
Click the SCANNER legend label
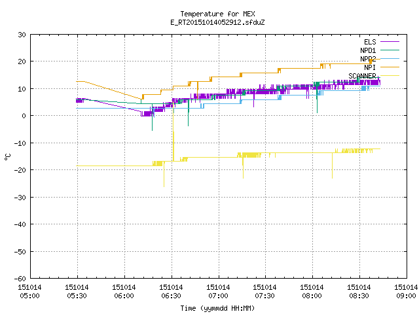(362, 76)
